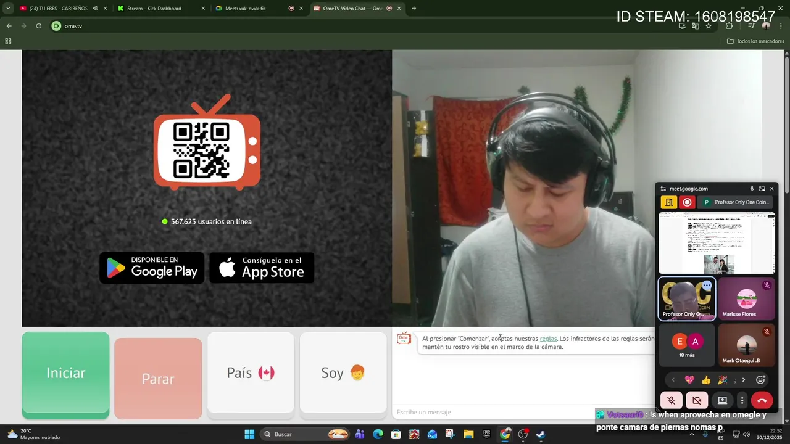
Task: Open the App Store download badge
Action: pyautogui.click(x=262, y=268)
